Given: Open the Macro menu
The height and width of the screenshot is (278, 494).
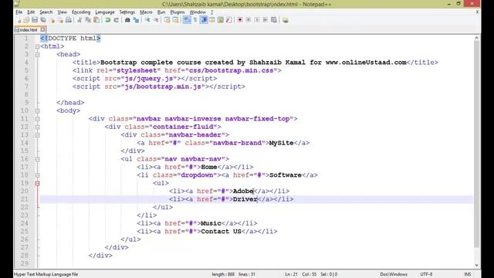Looking at the screenshot, I should click(146, 12).
